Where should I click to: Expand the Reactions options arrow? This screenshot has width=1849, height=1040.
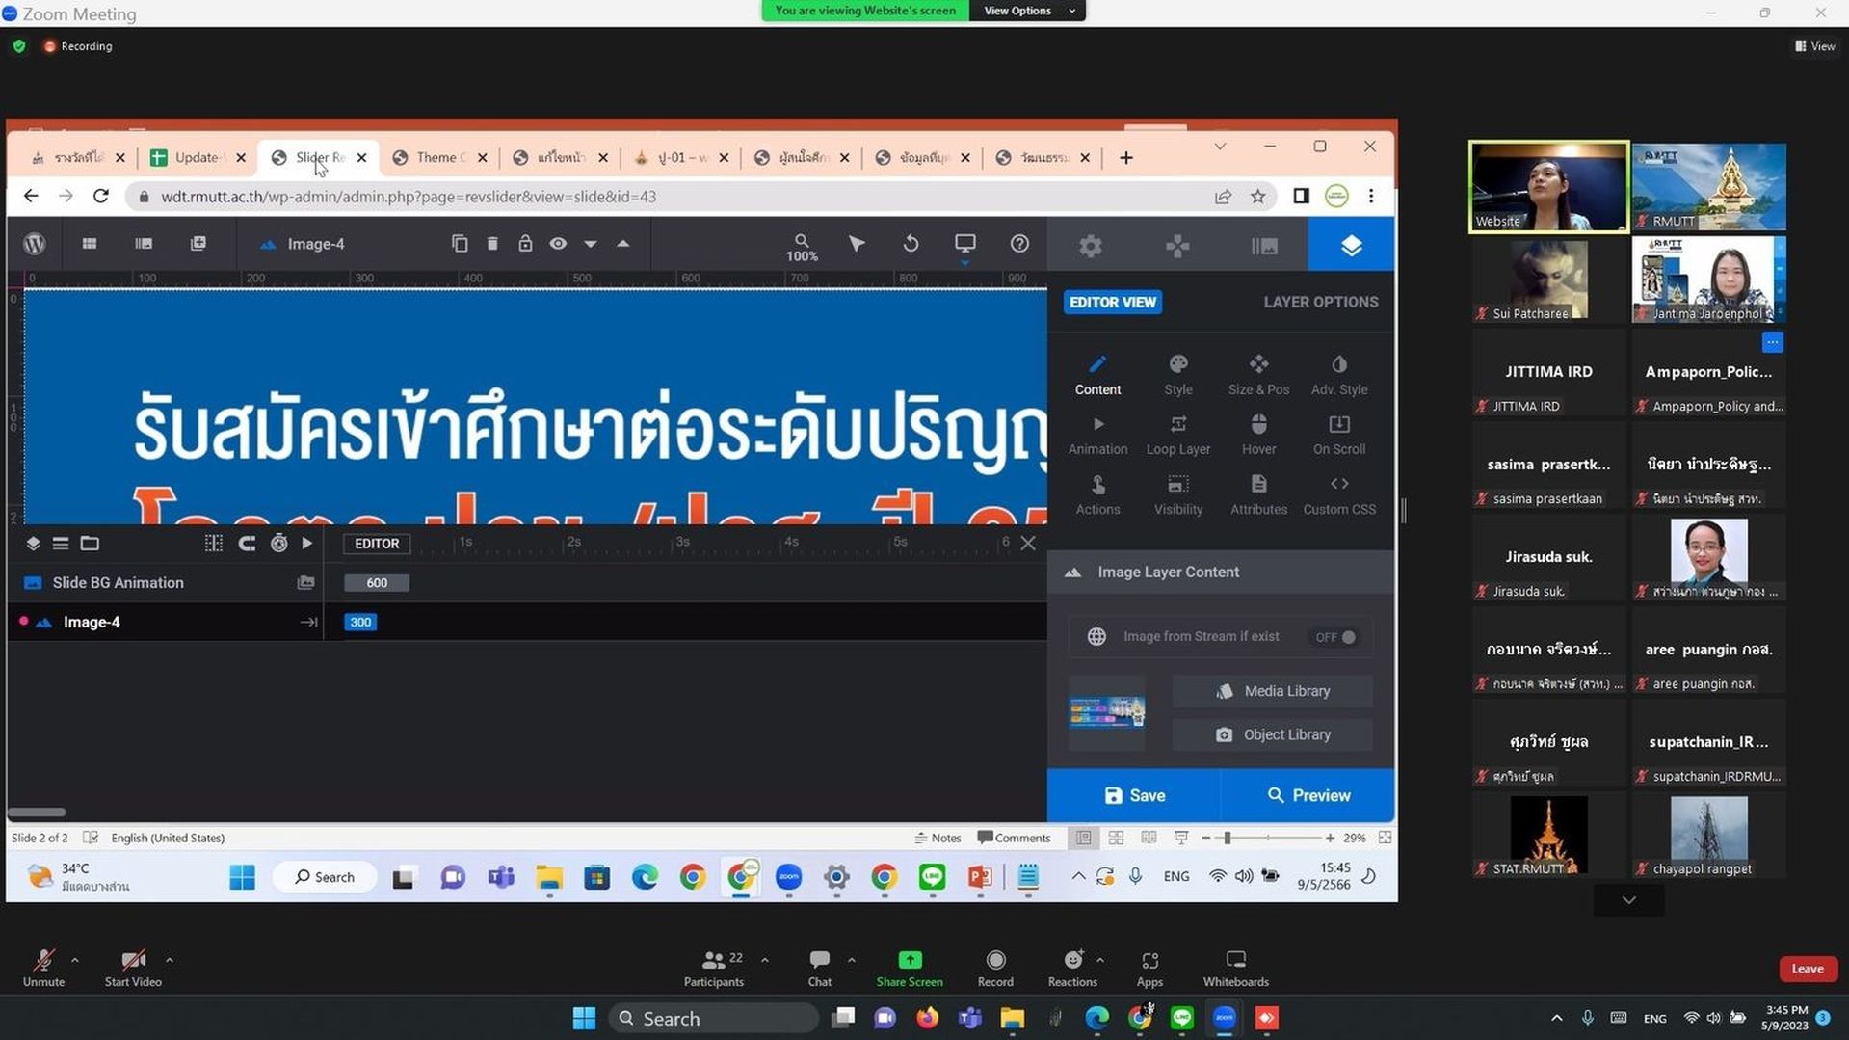1099,960
